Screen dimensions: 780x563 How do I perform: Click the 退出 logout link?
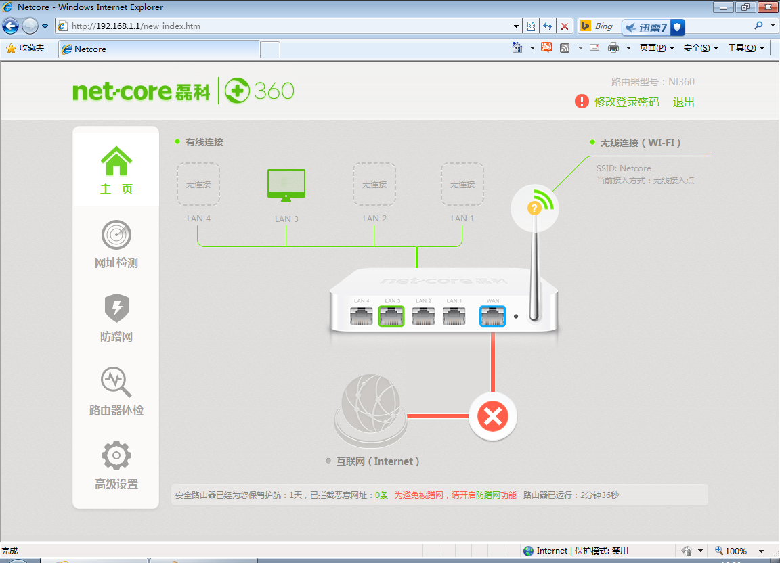tap(683, 102)
